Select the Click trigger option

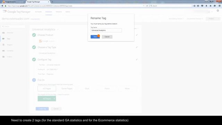(x=87, y=89)
